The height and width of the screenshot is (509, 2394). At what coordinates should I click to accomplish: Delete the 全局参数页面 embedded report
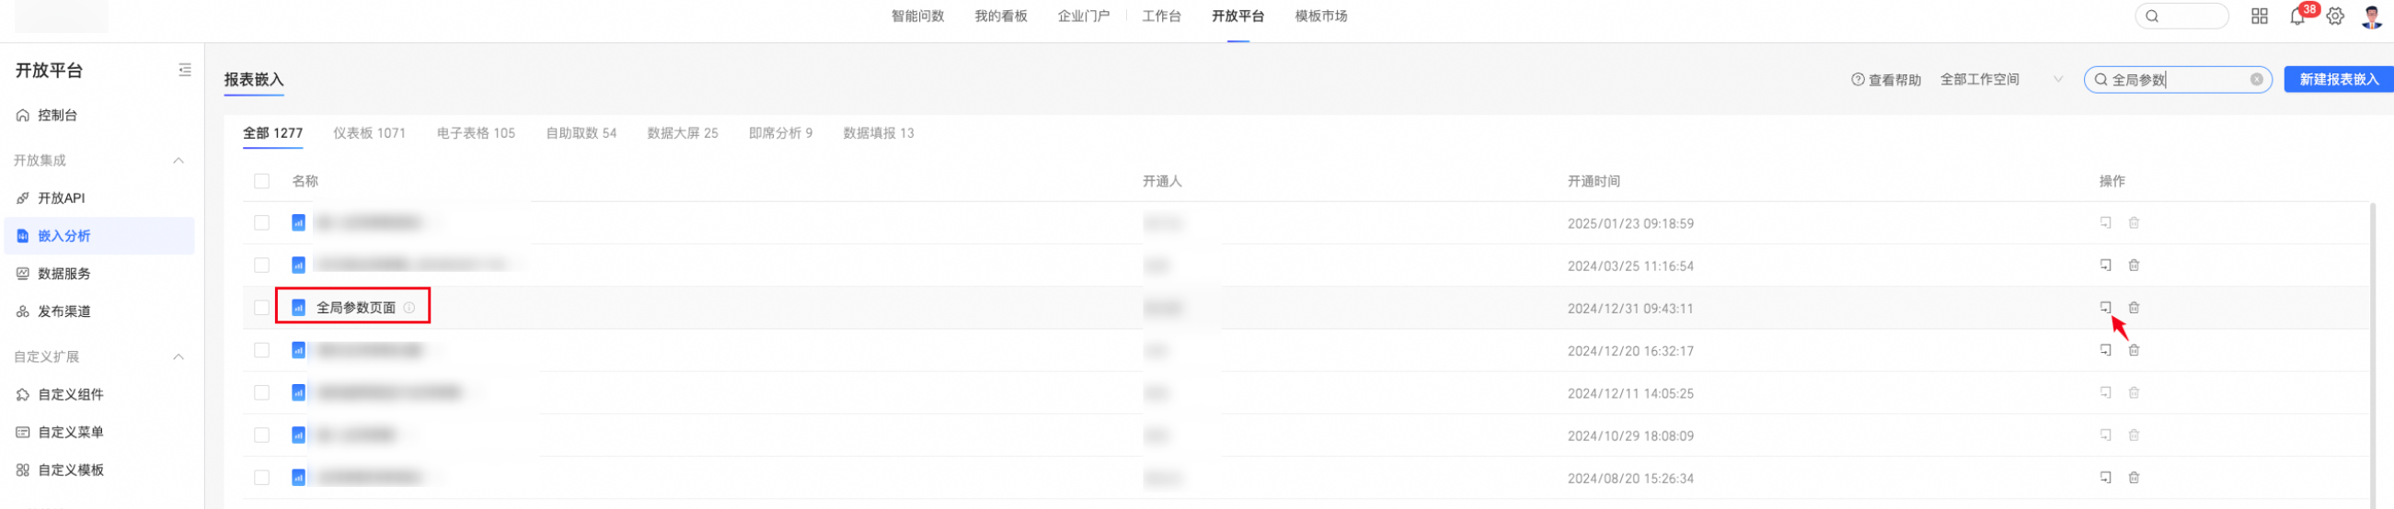(x=2134, y=308)
